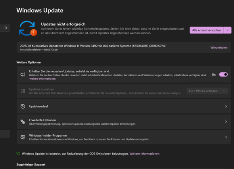
Task: Open the Für 1 Woche anhalten dropdown
Action: pos(207,91)
